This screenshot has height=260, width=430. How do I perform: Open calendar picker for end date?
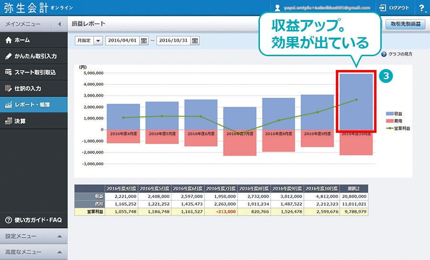pyautogui.click(x=195, y=41)
